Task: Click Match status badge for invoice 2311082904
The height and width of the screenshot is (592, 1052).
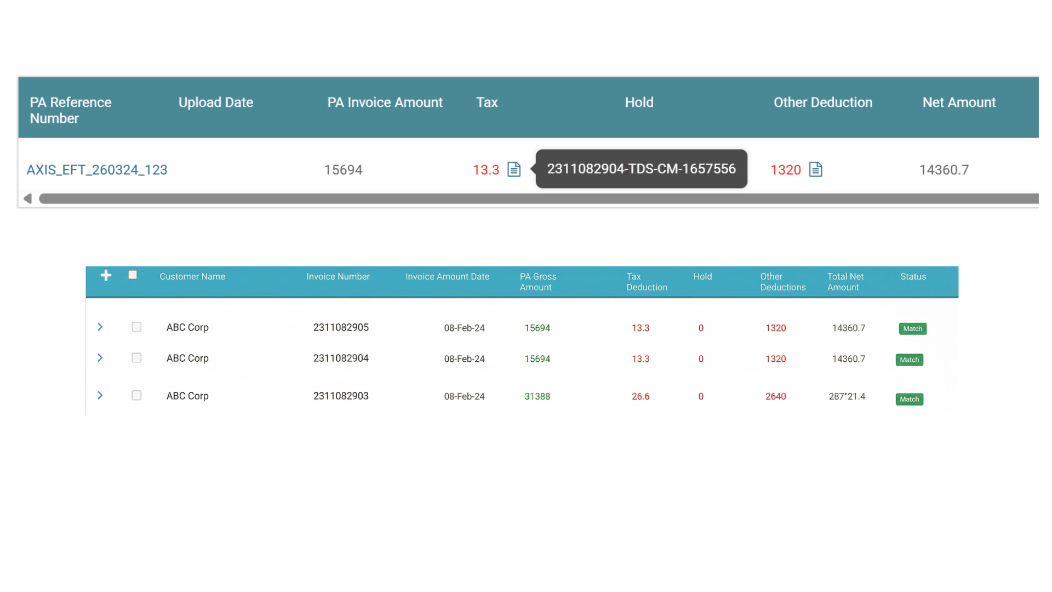Action: tap(909, 360)
